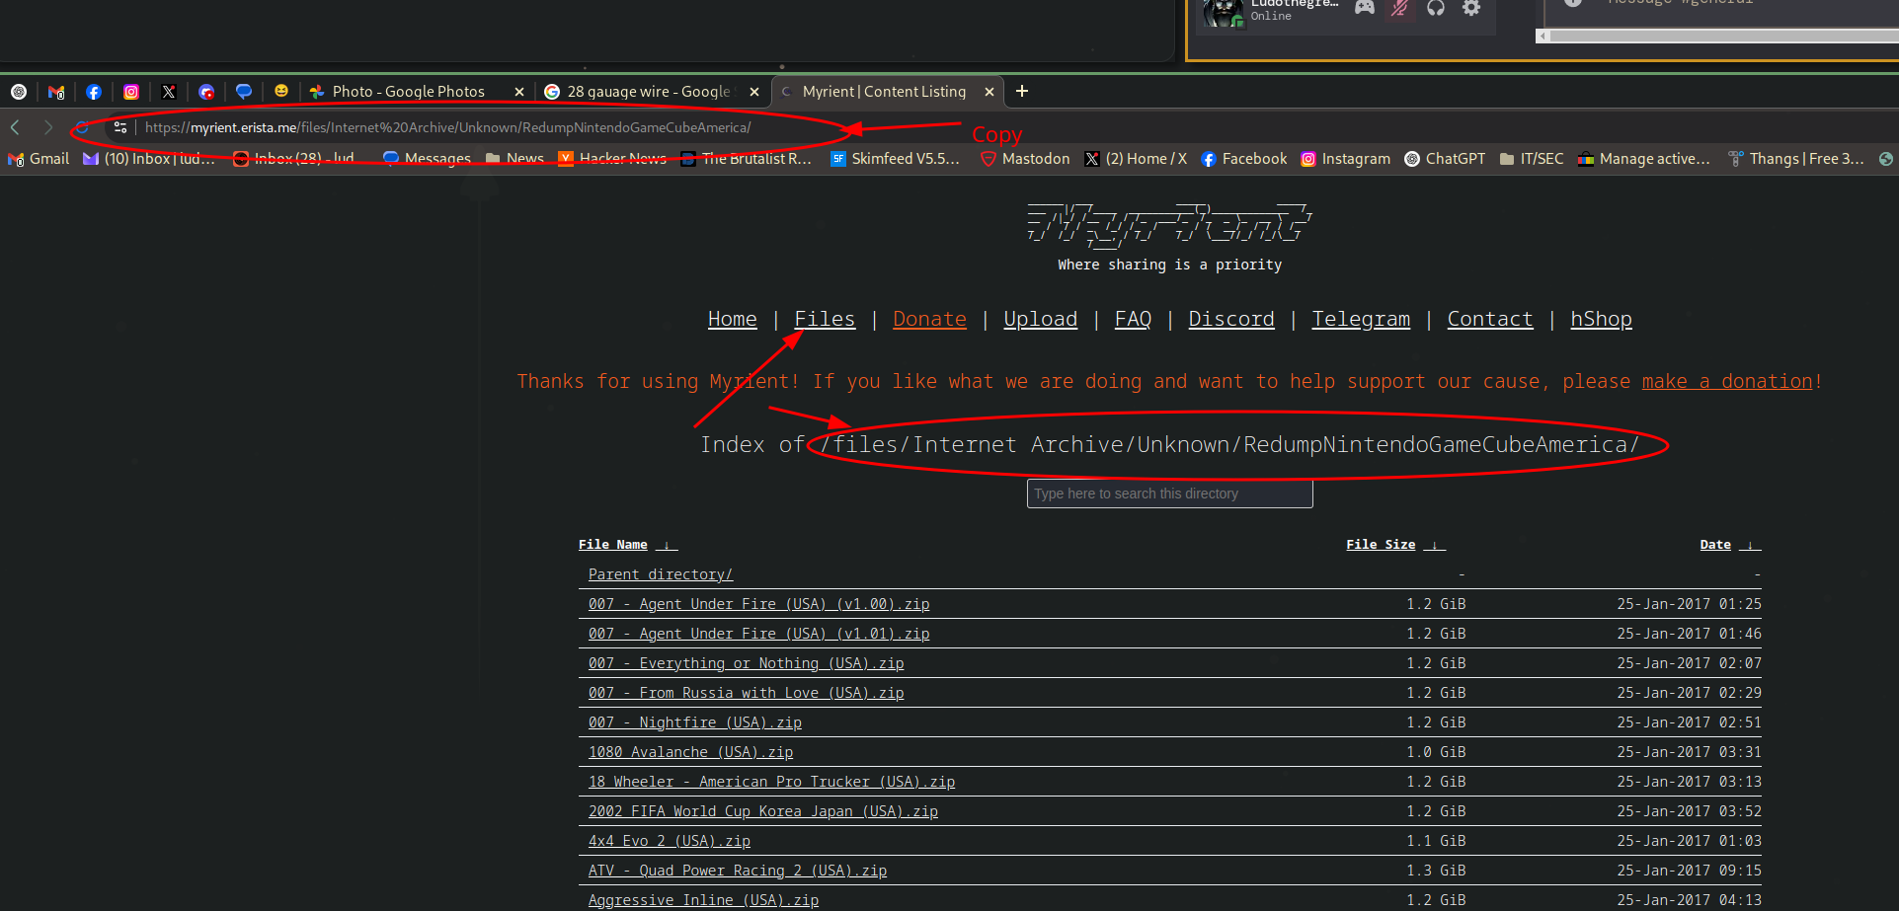Open the Telegram navigation link

click(x=1361, y=319)
